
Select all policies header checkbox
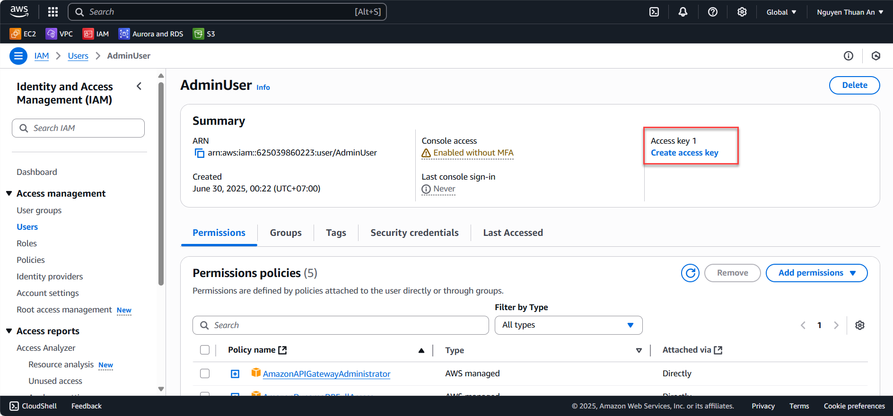(205, 350)
